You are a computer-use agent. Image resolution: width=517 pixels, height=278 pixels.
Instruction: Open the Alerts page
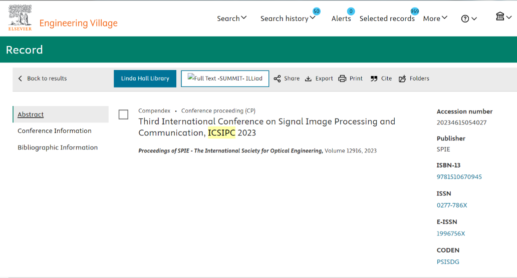341,18
